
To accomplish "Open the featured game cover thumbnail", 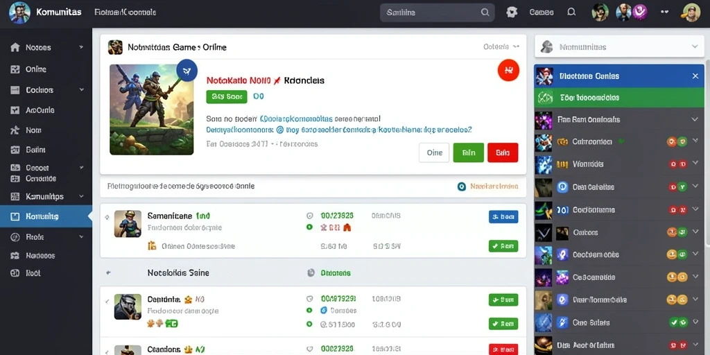I will pyautogui.click(x=152, y=109).
